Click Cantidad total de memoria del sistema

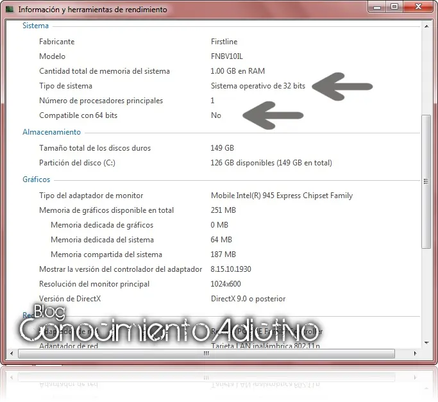click(105, 71)
